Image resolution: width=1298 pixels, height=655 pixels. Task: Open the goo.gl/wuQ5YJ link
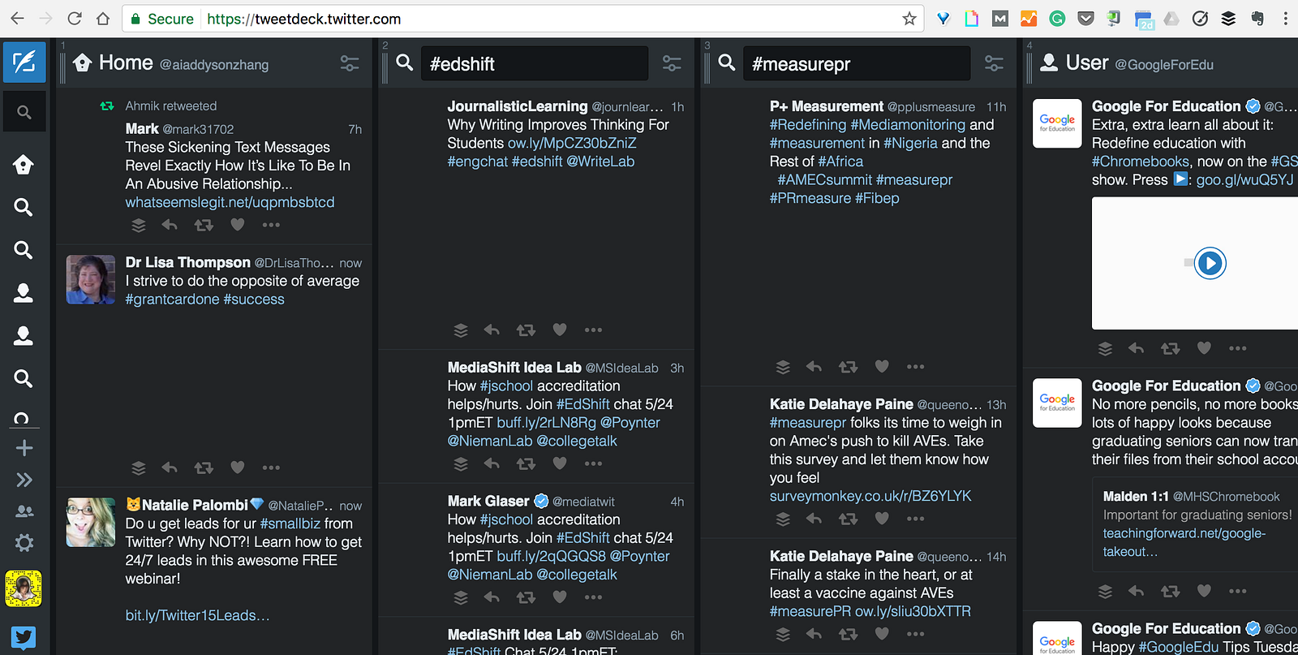pos(1244,179)
